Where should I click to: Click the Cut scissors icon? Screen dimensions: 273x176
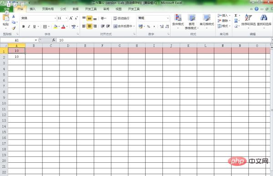[x=14, y=16]
